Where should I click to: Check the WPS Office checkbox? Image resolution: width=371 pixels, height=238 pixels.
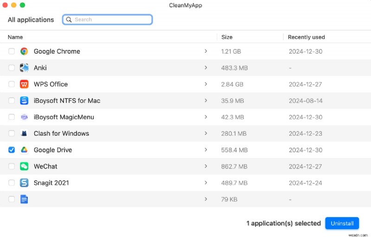[11, 84]
